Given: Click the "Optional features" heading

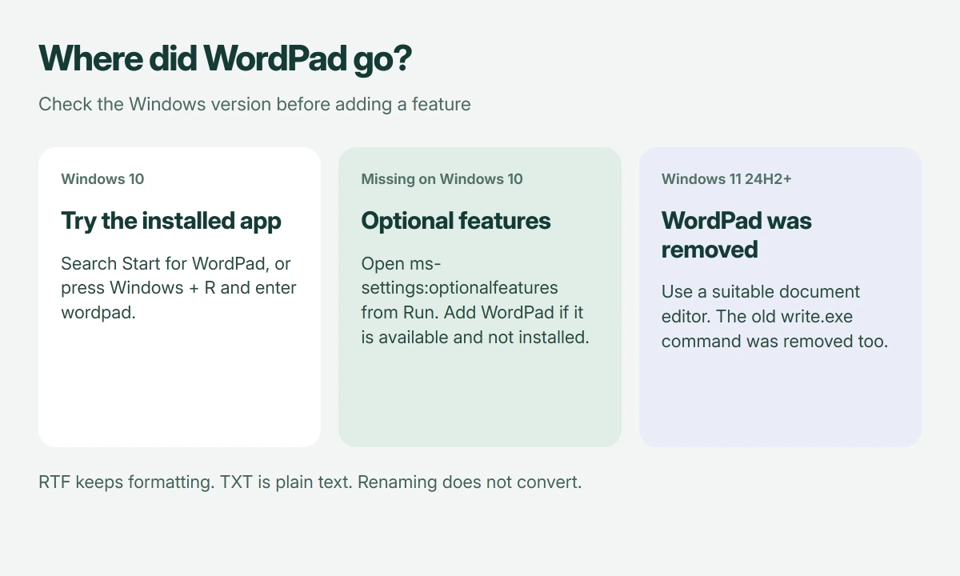Looking at the screenshot, I should coord(456,221).
